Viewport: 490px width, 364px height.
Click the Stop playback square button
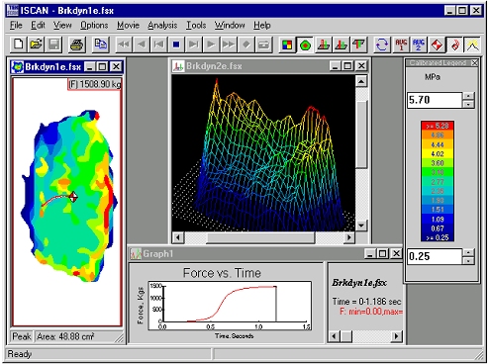coord(176,45)
